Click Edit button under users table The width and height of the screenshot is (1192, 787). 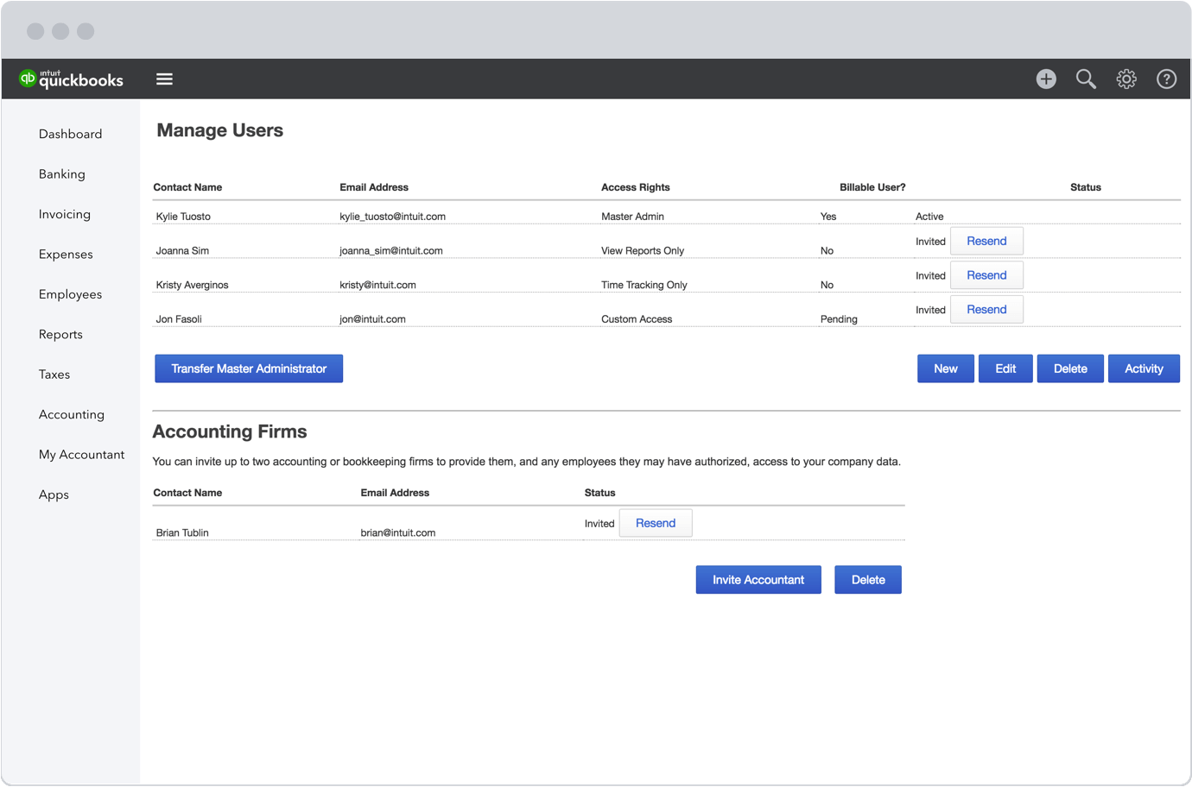(x=1005, y=368)
